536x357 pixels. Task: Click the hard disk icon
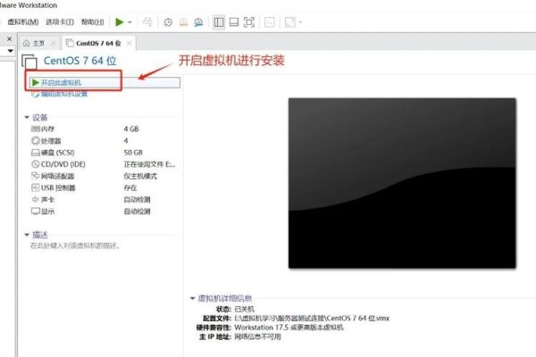pyautogui.click(x=36, y=153)
